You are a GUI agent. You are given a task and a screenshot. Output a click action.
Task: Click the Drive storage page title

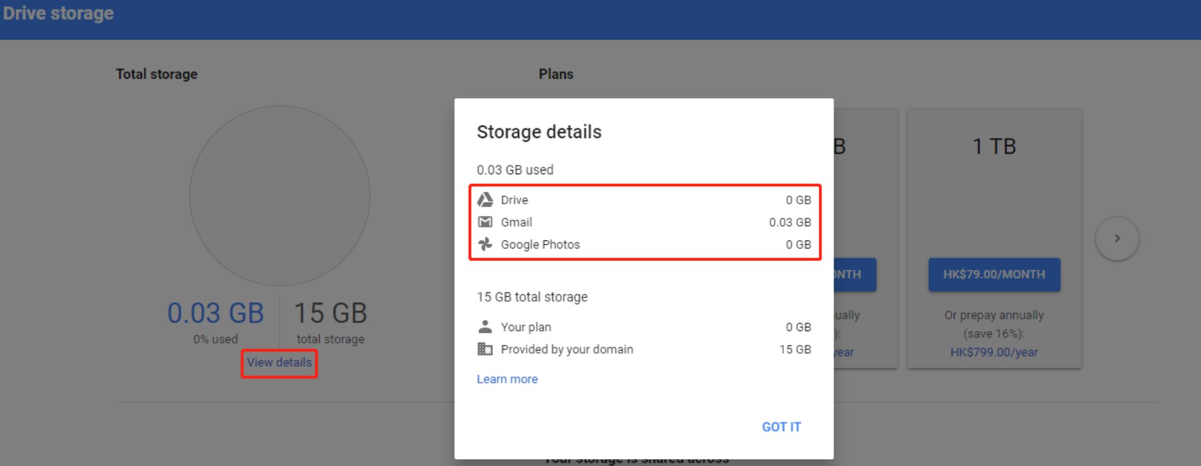[58, 14]
